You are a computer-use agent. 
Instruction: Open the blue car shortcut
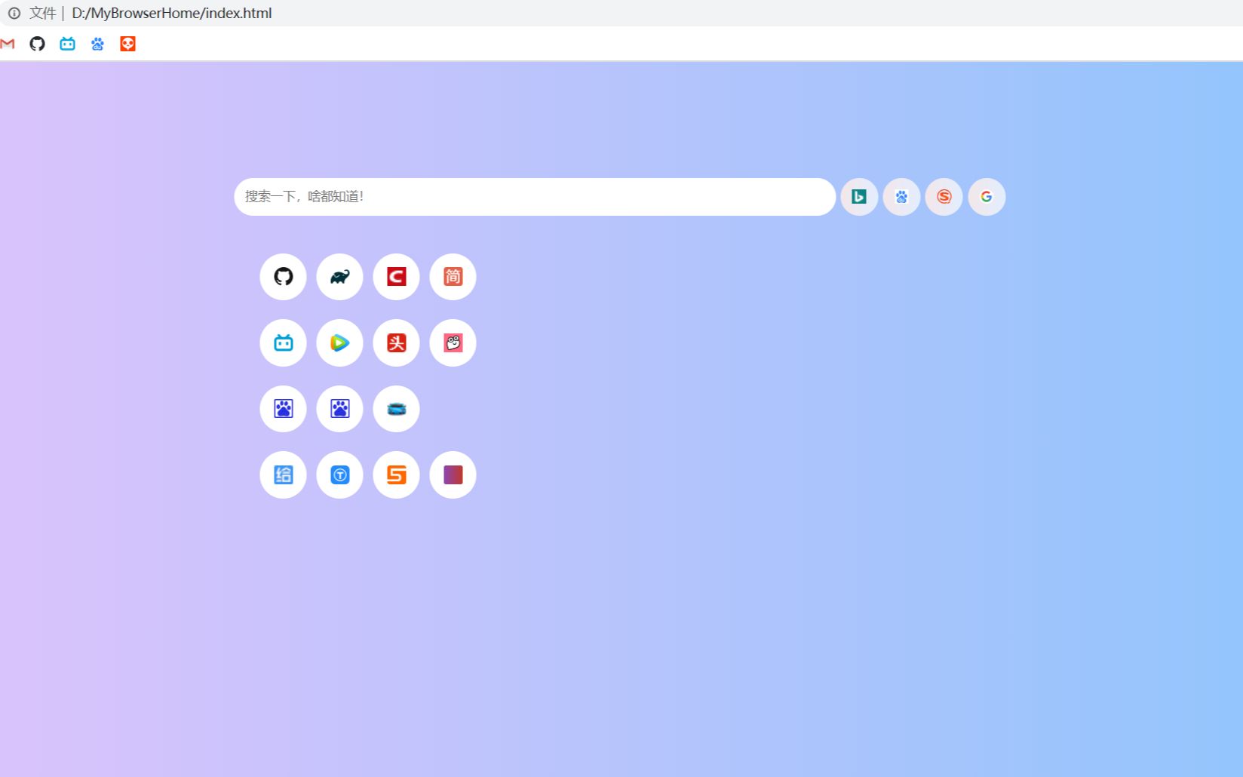396,409
